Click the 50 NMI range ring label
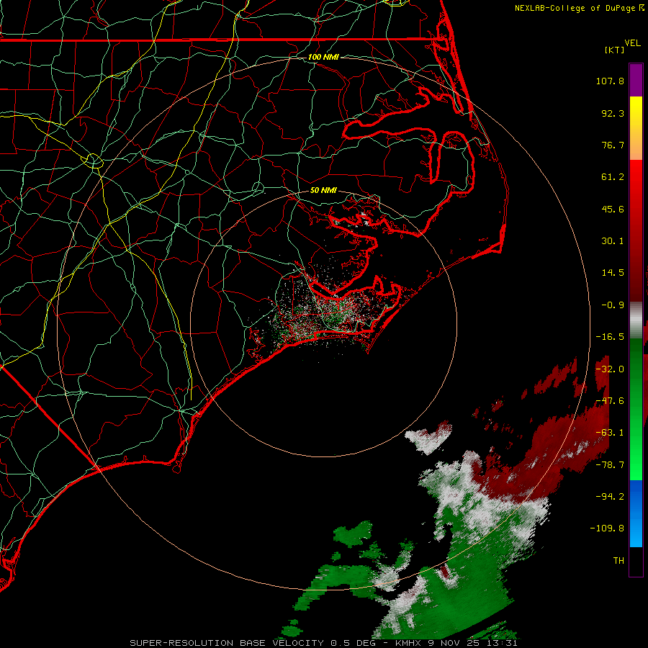648x648 pixels. click(x=323, y=191)
